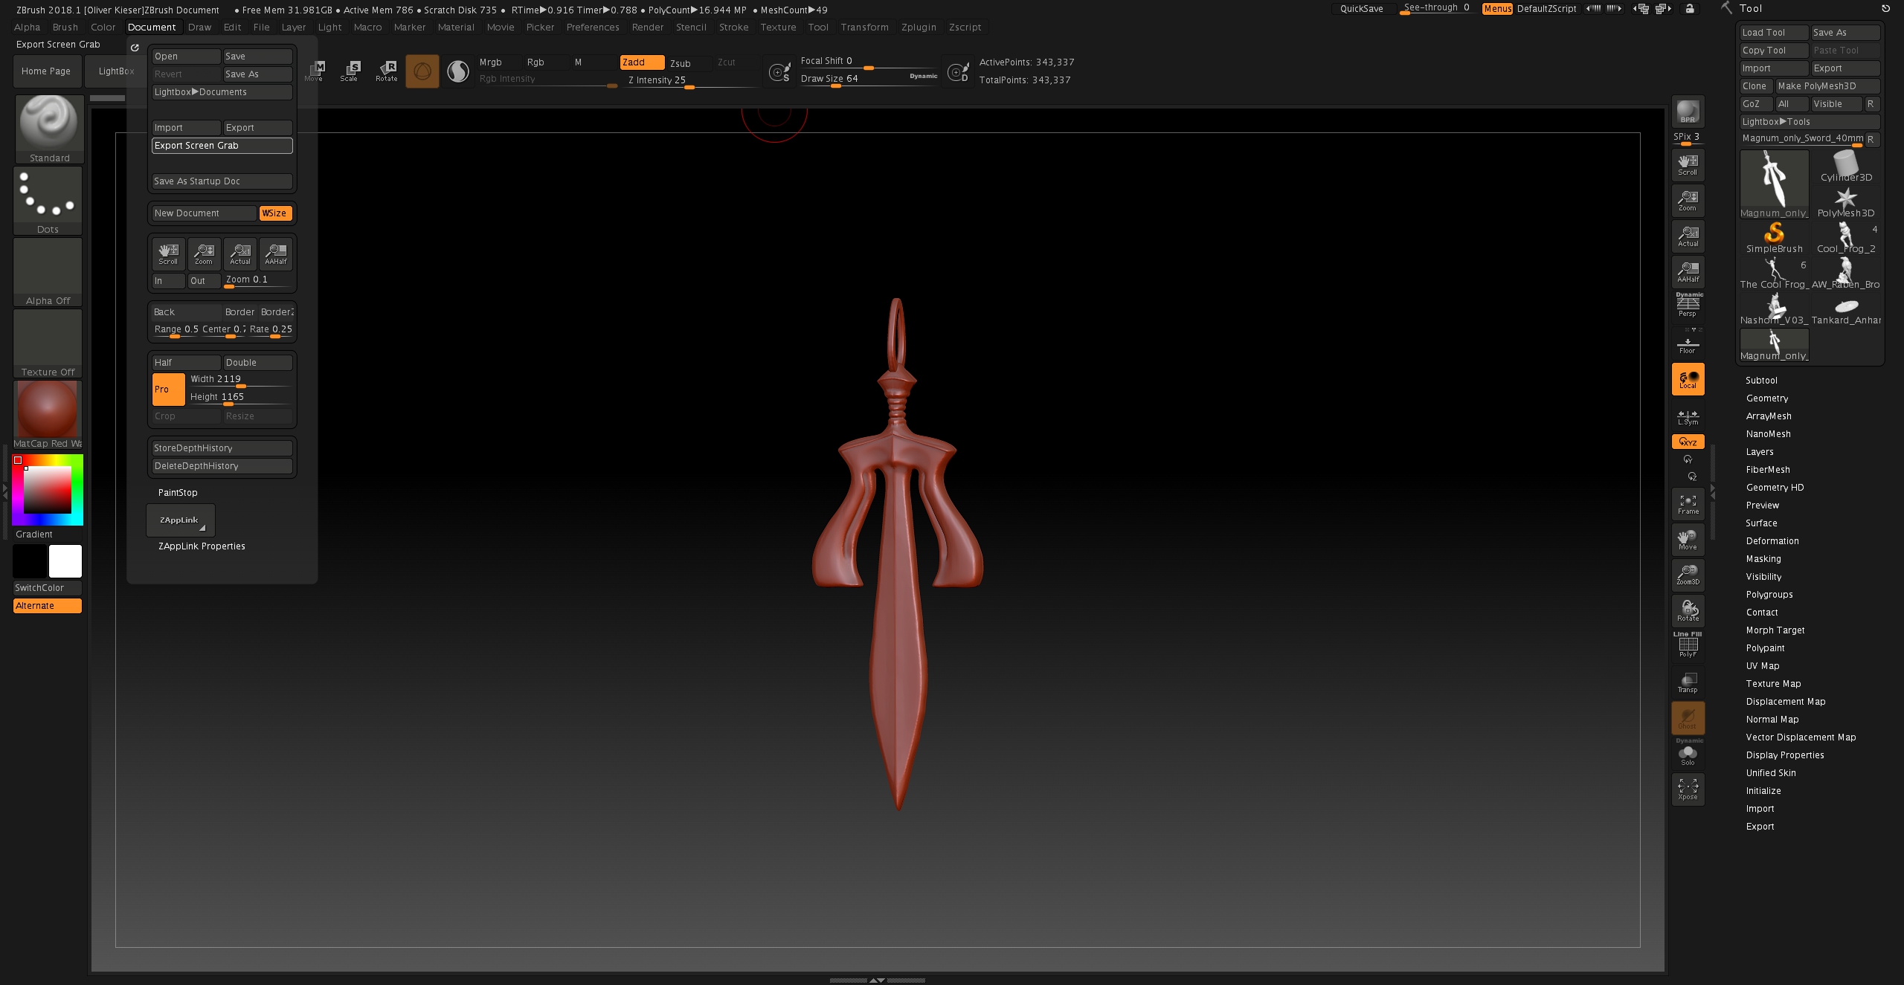The width and height of the screenshot is (1904, 985).
Task: Expand the Masking subpalette
Action: point(1763,559)
